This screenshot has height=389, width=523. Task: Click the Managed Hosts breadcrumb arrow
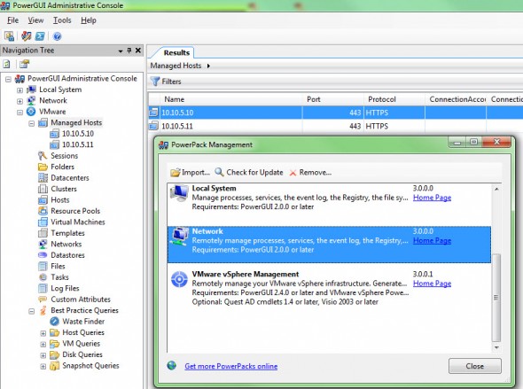[208, 66]
